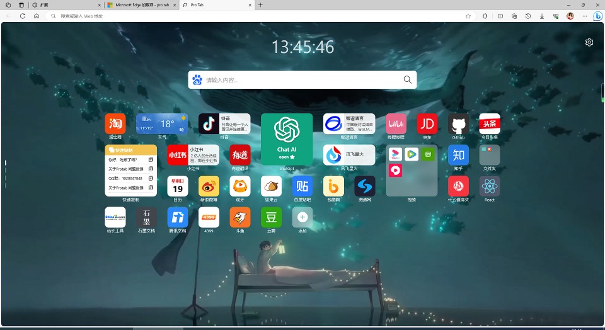
Task: Switch to Microsoft Edge 加载项 tab
Action: tap(142, 5)
